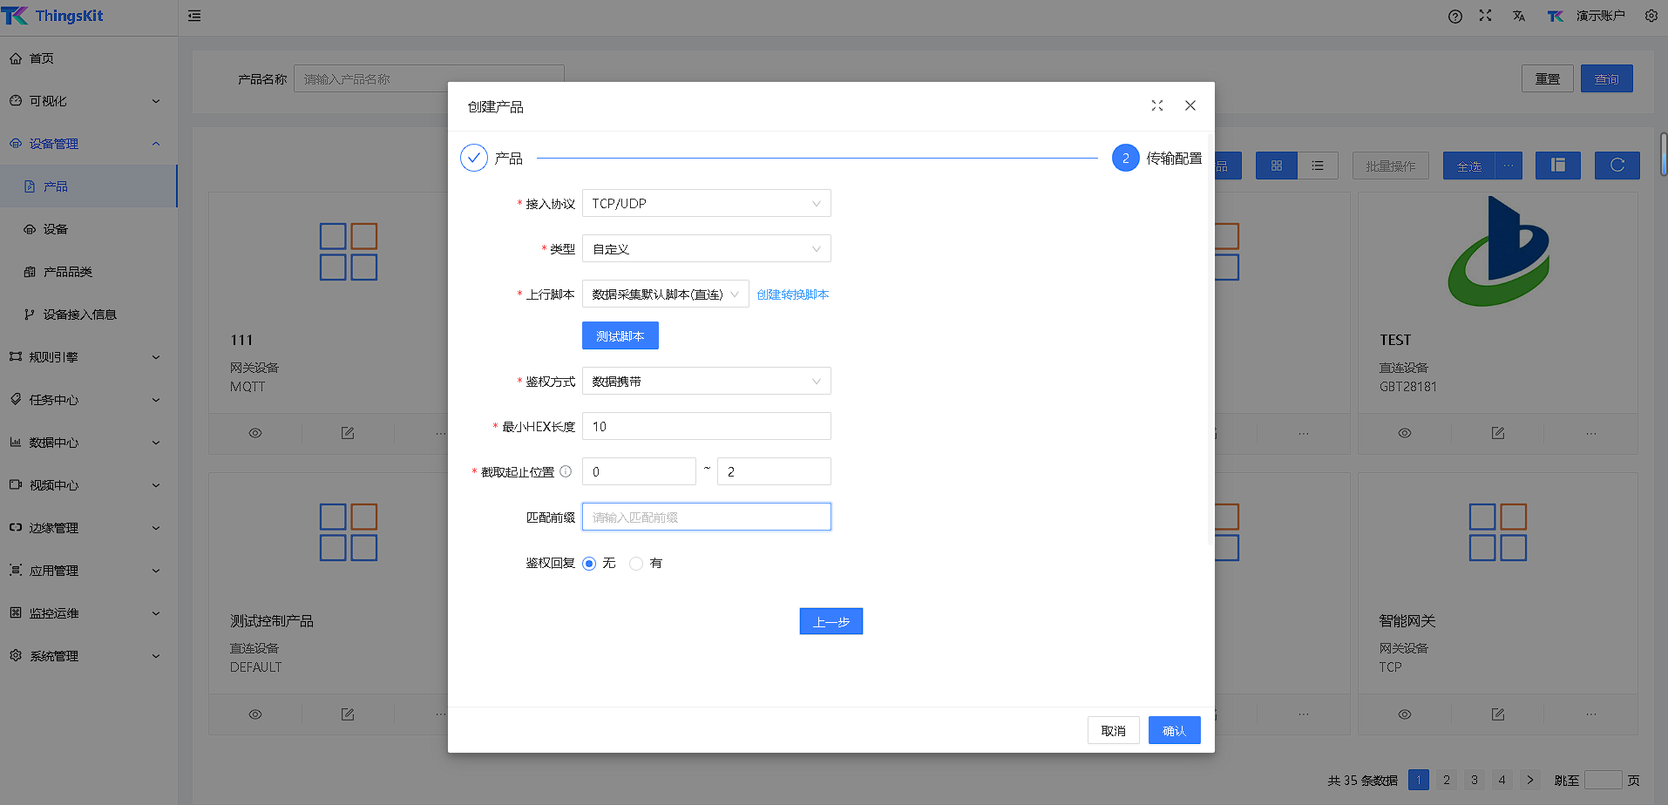Select 有 radio for 鉴权回复
The image size is (1668, 805).
click(636, 564)
